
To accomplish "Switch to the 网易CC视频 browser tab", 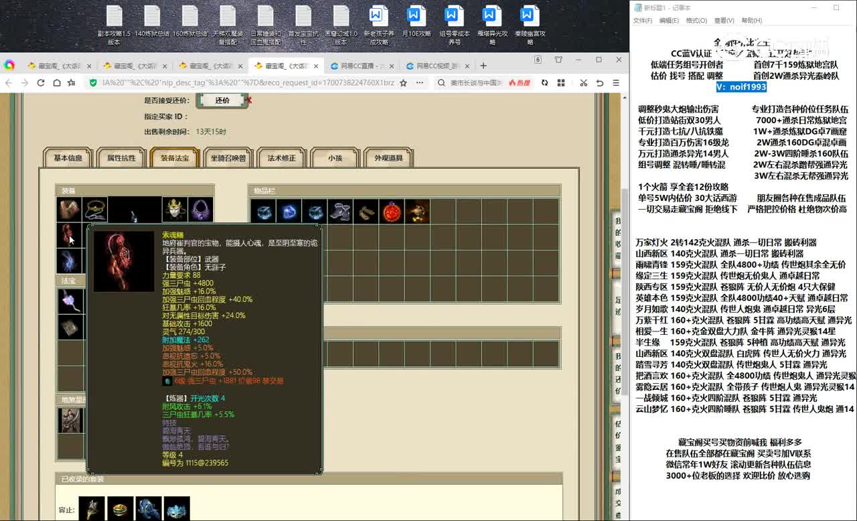I will (x=437, y=66).
